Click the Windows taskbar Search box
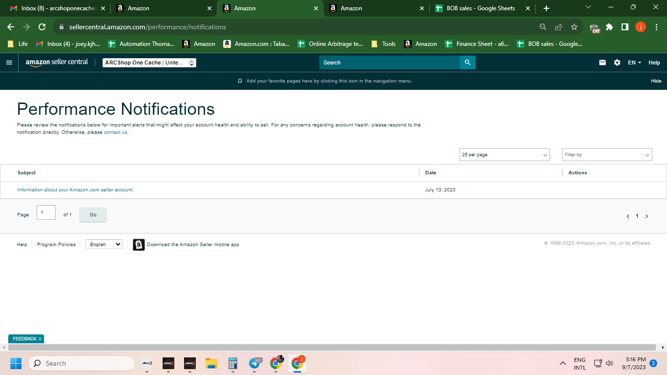Screen dimensions: 667x375 [82, 363]
